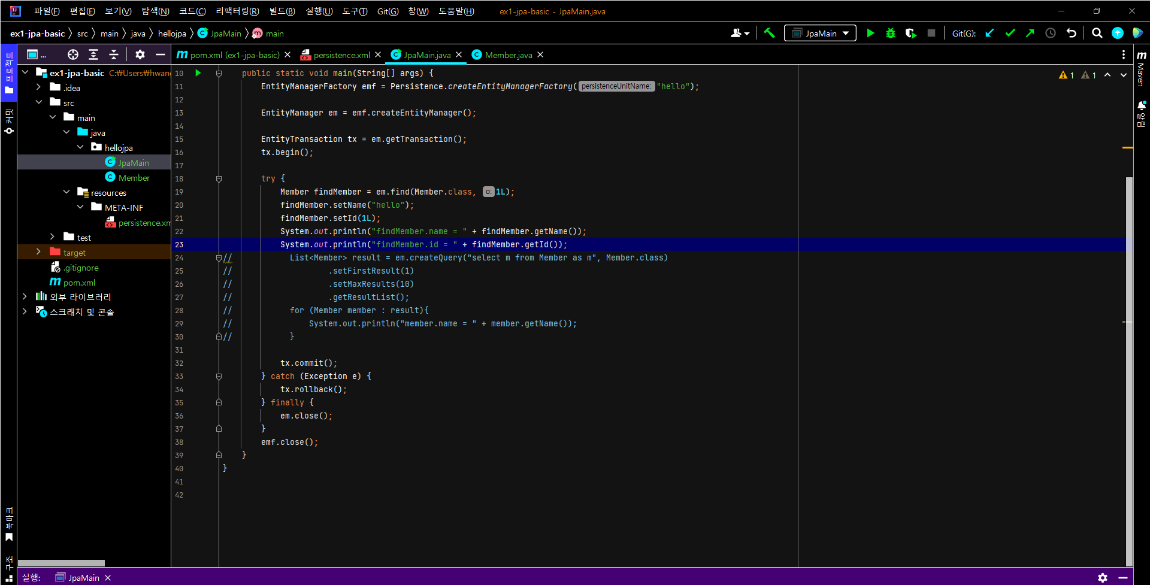Fold the catch block at line 33
This screenshot has width=1150, height=585.
point(219,377)
